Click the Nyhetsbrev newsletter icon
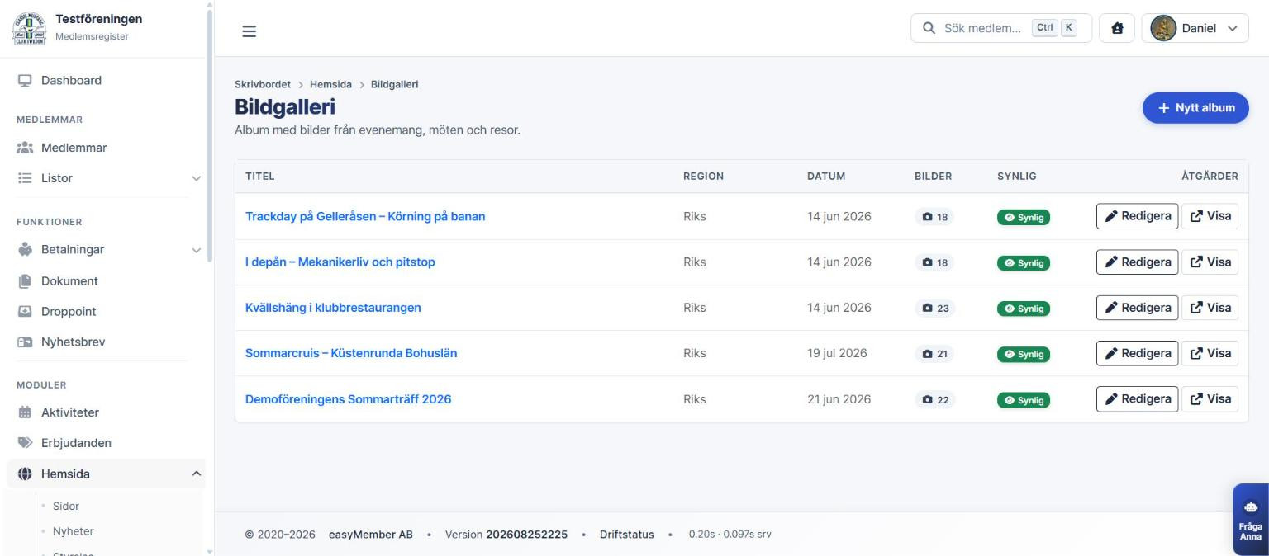The height and width of the screenshot is (556, 1269). pyautogui.click(x=25, y=342)
